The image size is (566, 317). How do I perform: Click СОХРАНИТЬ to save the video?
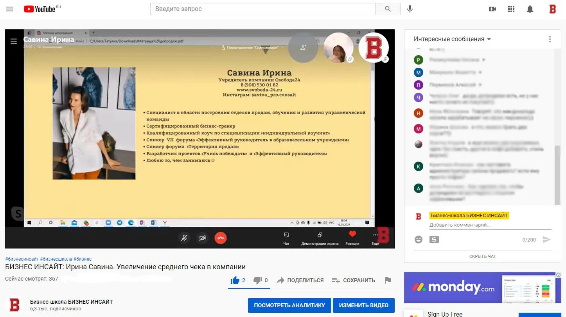coord(354,280)
